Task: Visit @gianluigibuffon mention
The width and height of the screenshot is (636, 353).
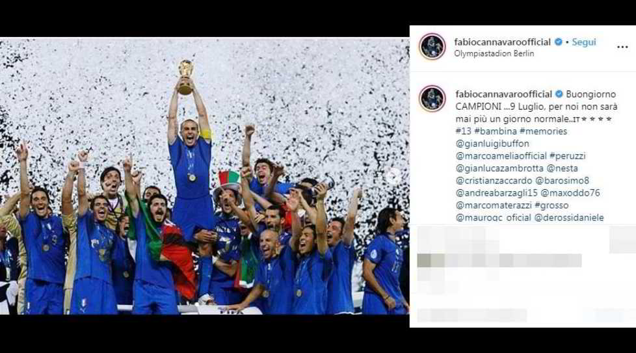Action: 492,144
